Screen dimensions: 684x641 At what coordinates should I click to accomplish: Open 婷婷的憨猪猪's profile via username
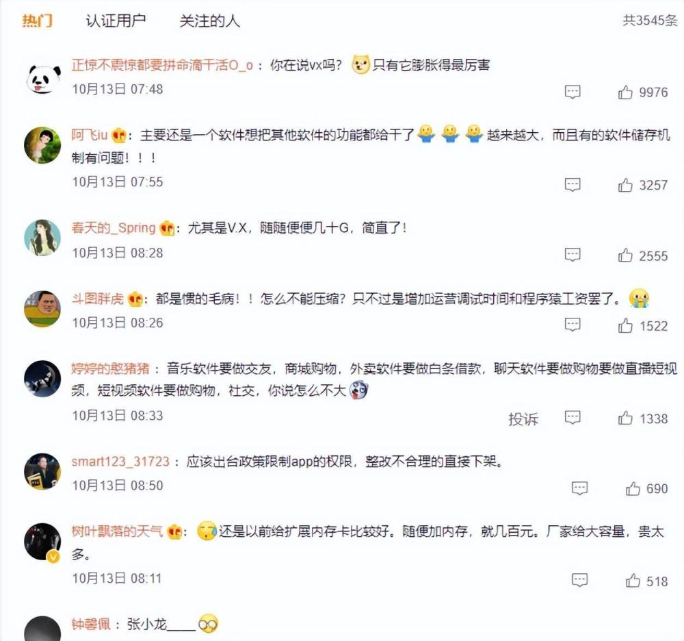(110, 368)
